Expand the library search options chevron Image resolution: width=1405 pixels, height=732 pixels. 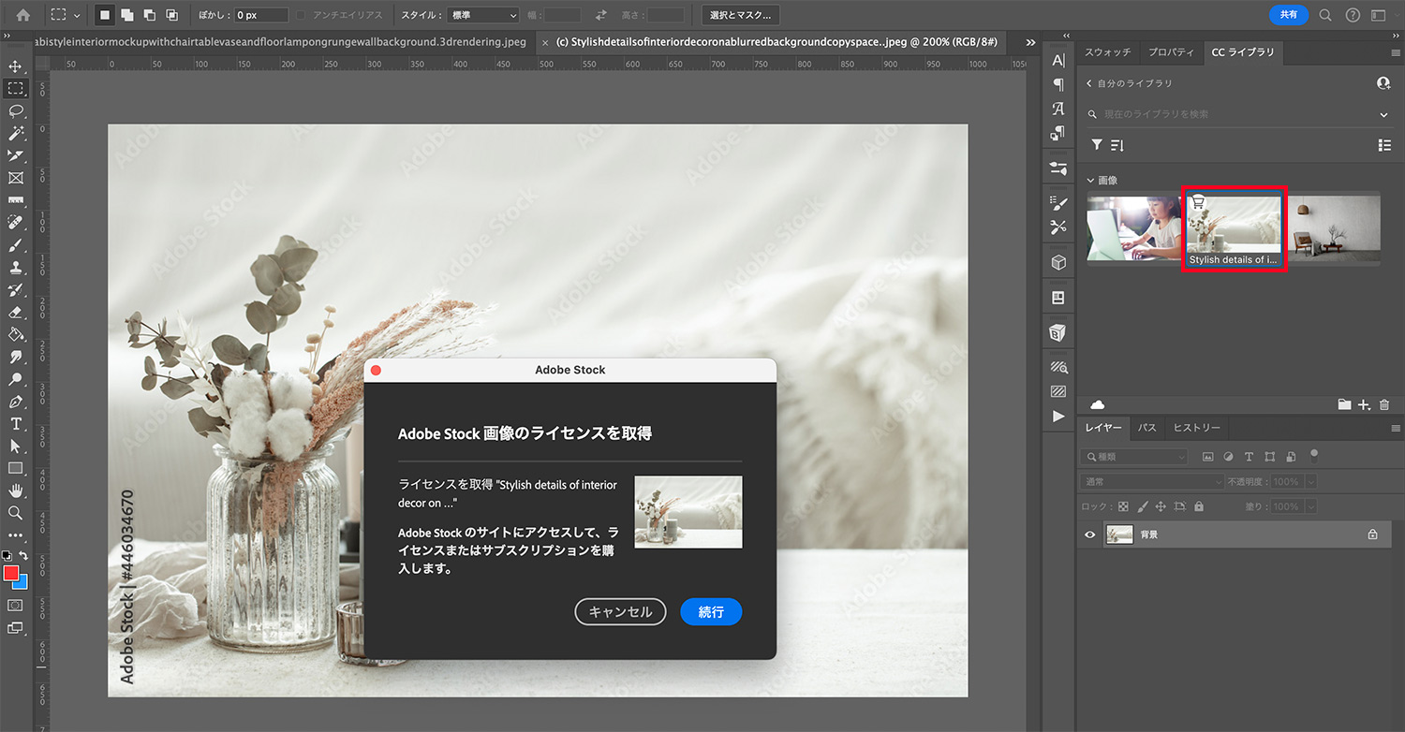[1384, 114]
